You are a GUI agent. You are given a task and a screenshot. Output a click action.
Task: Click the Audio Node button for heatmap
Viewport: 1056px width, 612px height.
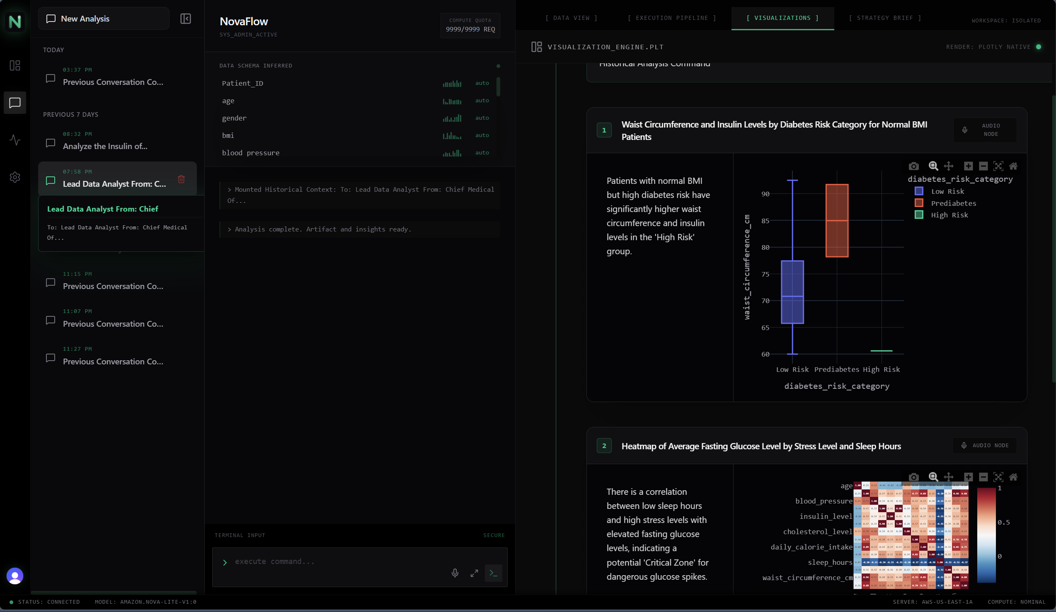[985, 446]
